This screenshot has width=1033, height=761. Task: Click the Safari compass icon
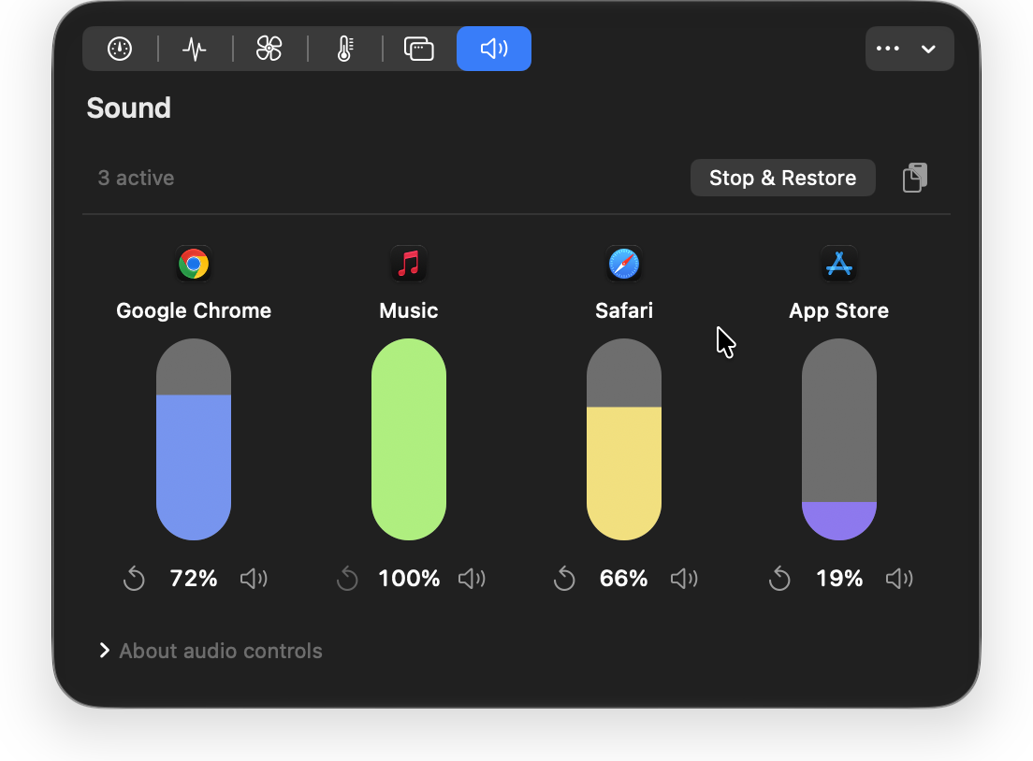[x=624, y=264]
